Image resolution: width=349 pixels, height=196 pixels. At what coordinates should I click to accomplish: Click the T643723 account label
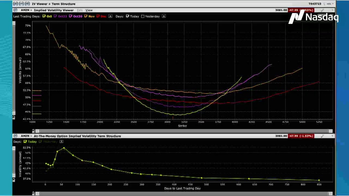point(315,4)
